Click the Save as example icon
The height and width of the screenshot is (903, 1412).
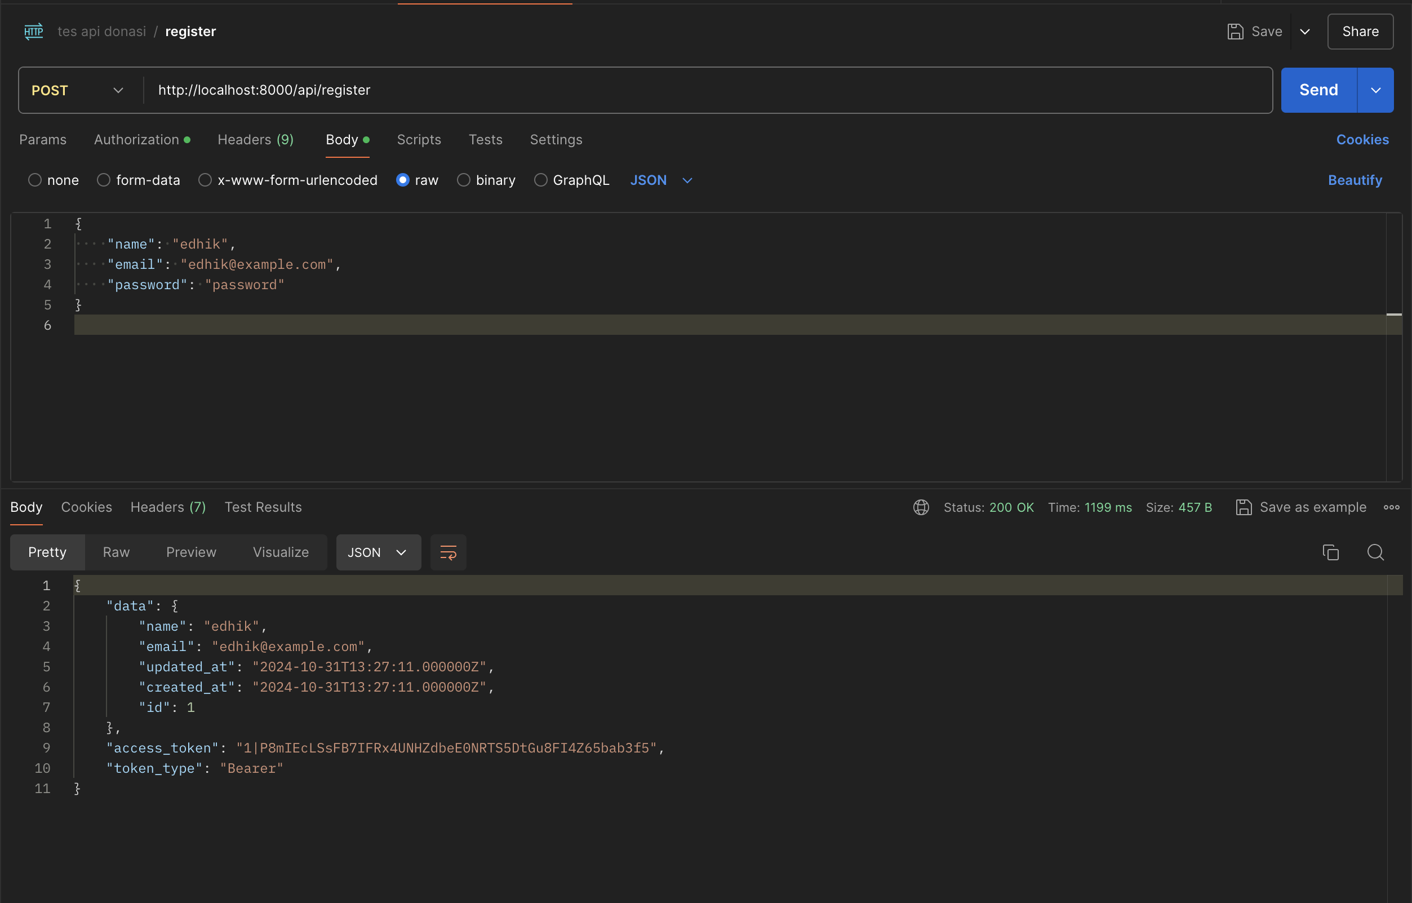pos(1243,507)
